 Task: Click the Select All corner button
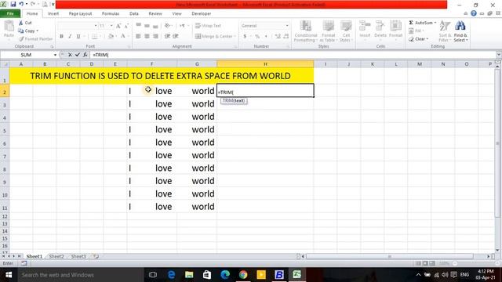(5, 64)
